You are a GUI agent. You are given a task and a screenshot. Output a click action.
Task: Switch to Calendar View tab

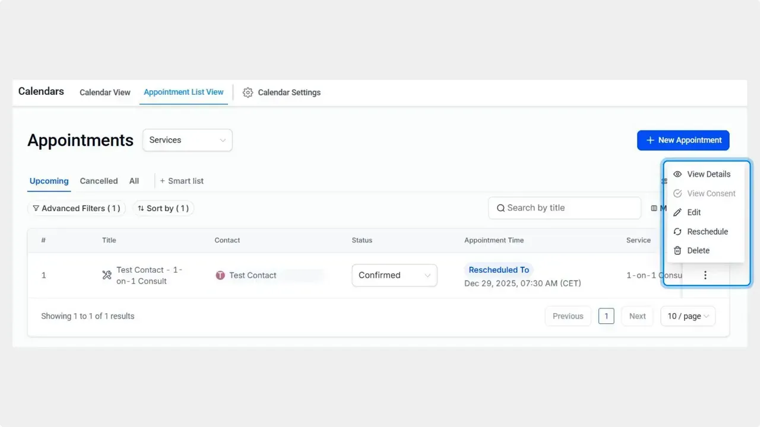tap(104, 93)
